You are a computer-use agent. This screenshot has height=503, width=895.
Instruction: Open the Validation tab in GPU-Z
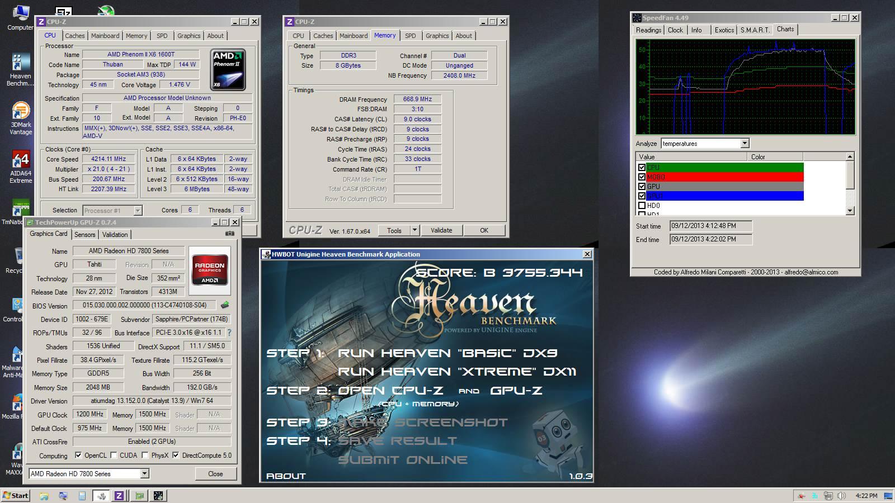pyautogui.click(x=115, y=235)
